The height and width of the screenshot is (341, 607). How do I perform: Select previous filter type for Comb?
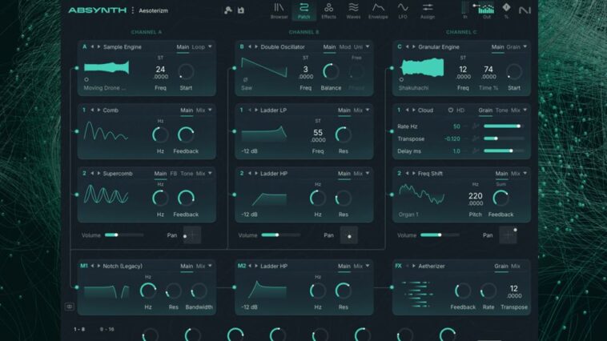coord(92,110)
